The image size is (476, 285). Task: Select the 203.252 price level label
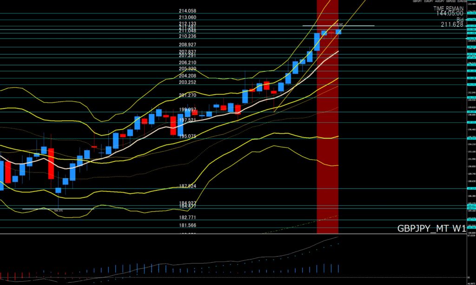pyautogui.click(x=187, y=82)
